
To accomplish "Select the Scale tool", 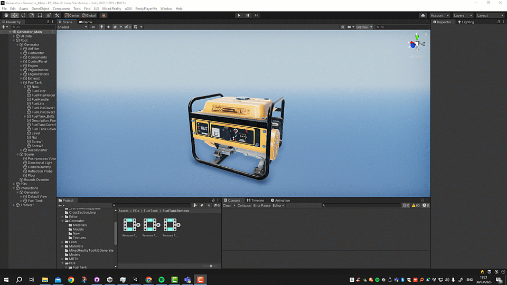I will (x=32, y=15).
